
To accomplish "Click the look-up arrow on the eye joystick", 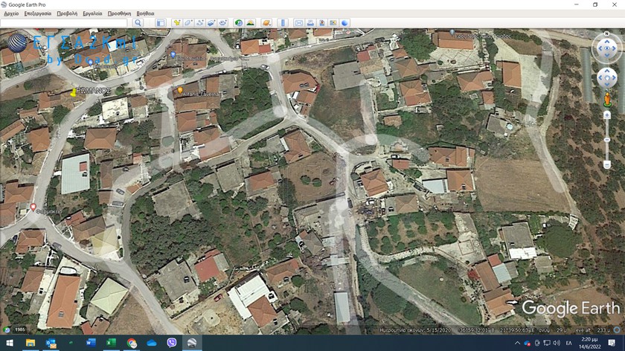I will [x=606, y=41].
